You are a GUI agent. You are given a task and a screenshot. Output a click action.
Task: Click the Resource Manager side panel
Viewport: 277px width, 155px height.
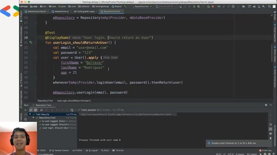(21, 36)
